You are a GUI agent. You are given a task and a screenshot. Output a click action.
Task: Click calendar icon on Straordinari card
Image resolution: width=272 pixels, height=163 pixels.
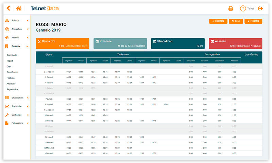155,41
